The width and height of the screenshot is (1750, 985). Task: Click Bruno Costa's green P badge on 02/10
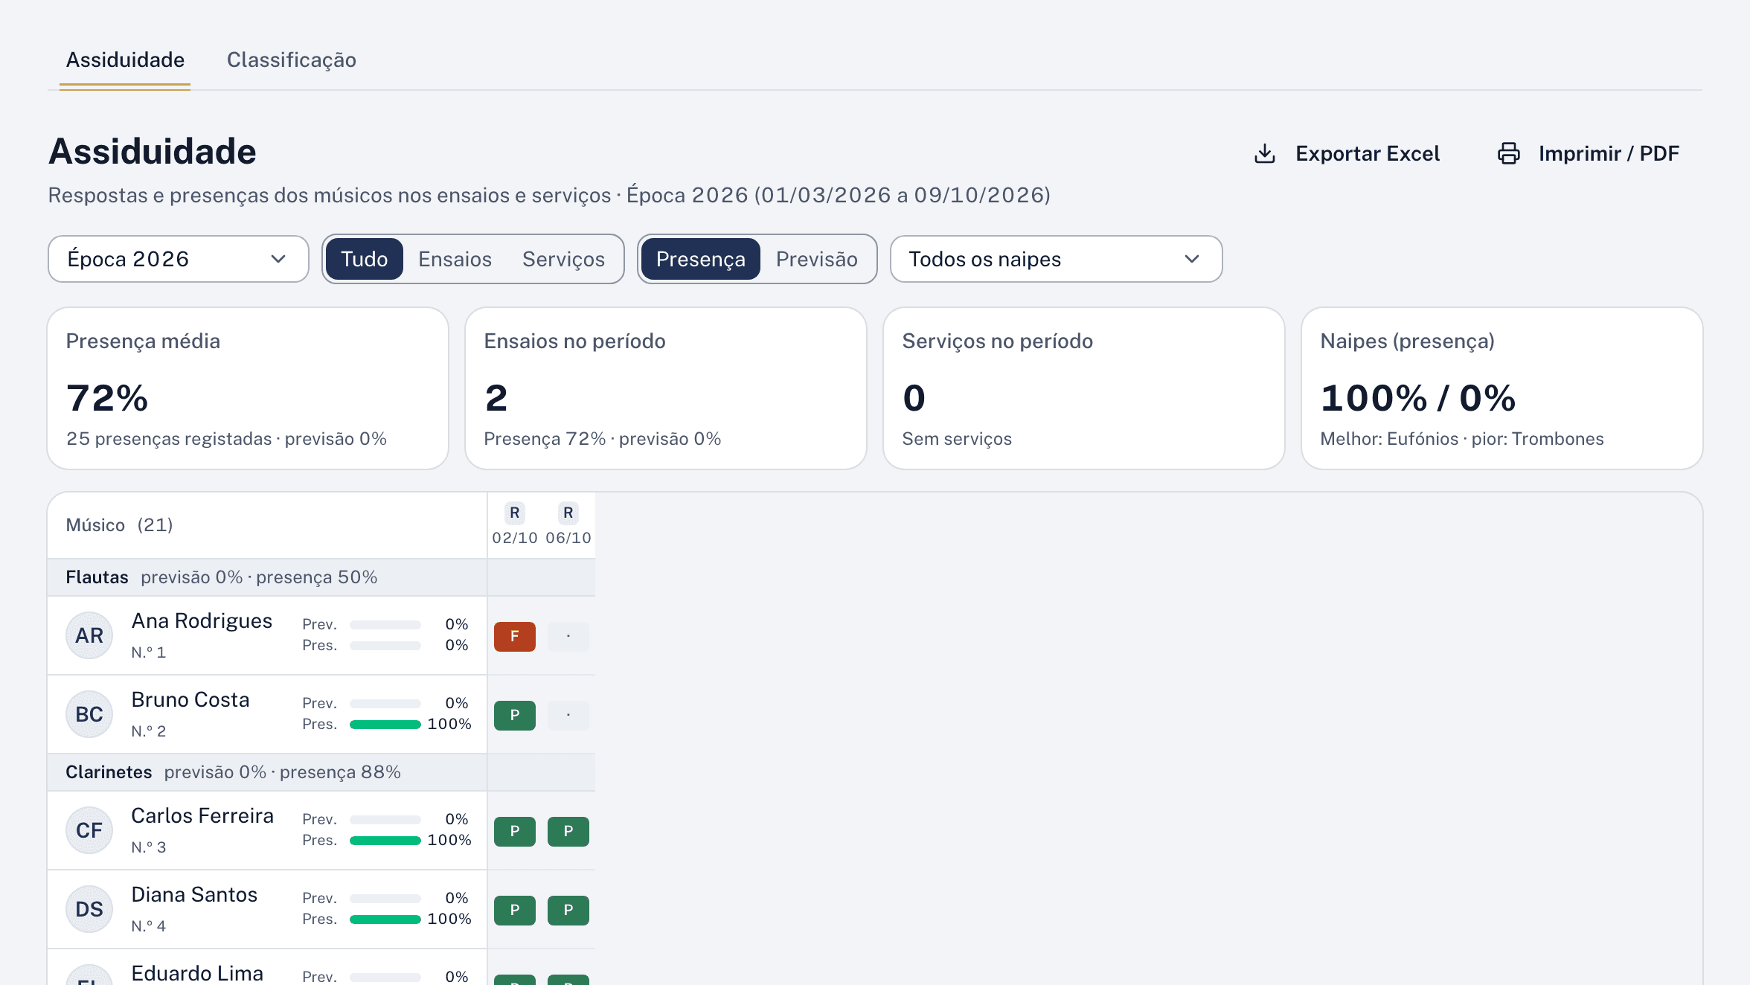(515, 716)
